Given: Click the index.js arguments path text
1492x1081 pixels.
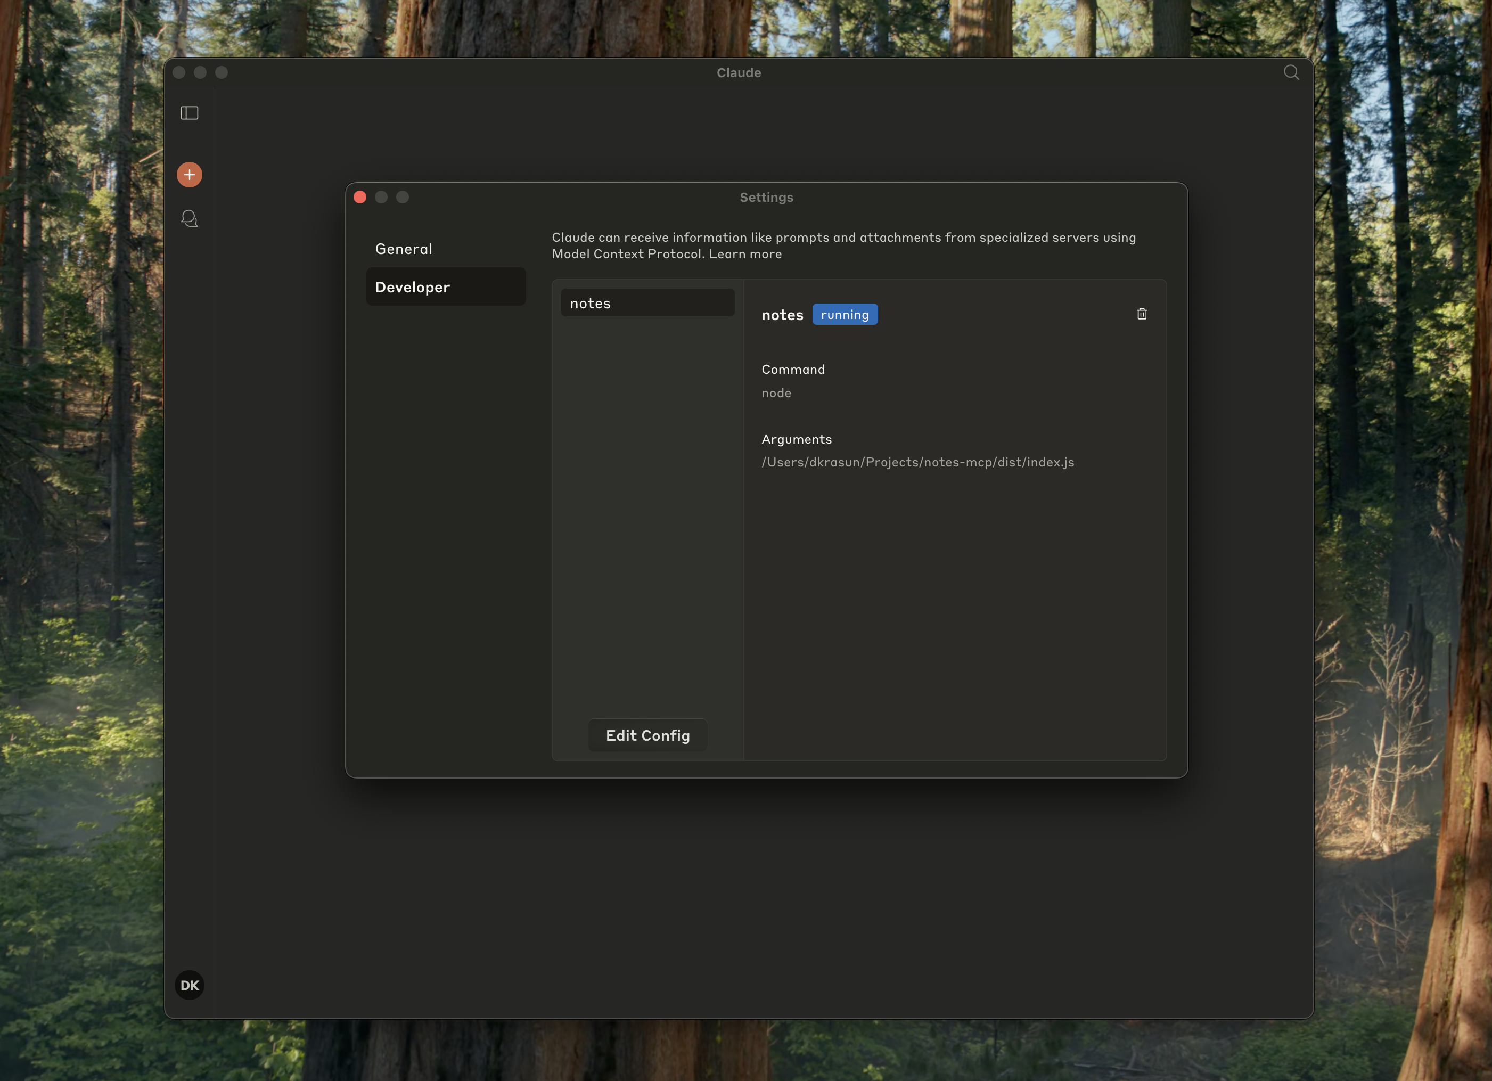Looking at the screenshot, I should 917,462.
